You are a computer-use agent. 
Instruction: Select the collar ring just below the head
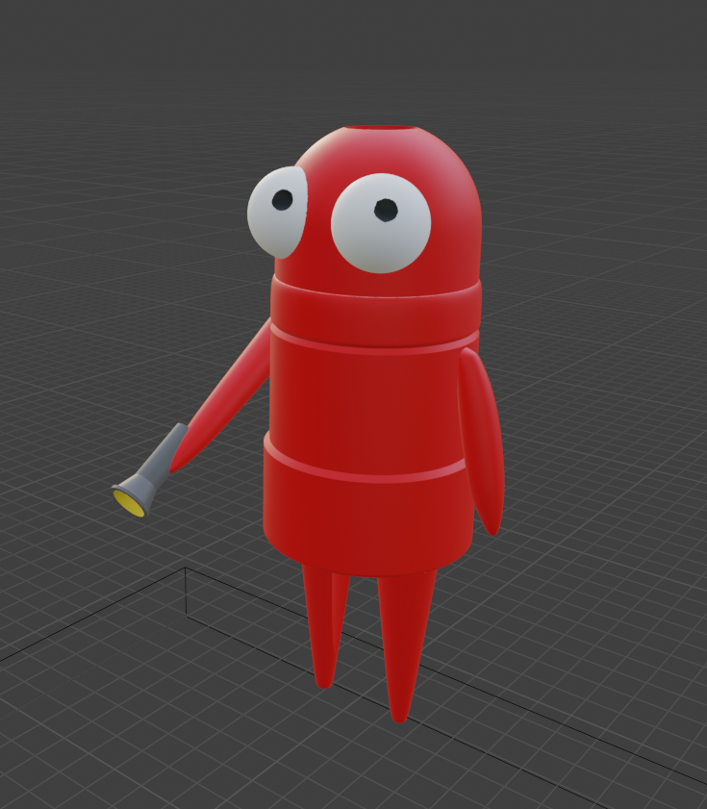pyautogui.click(x=376, y=312)
